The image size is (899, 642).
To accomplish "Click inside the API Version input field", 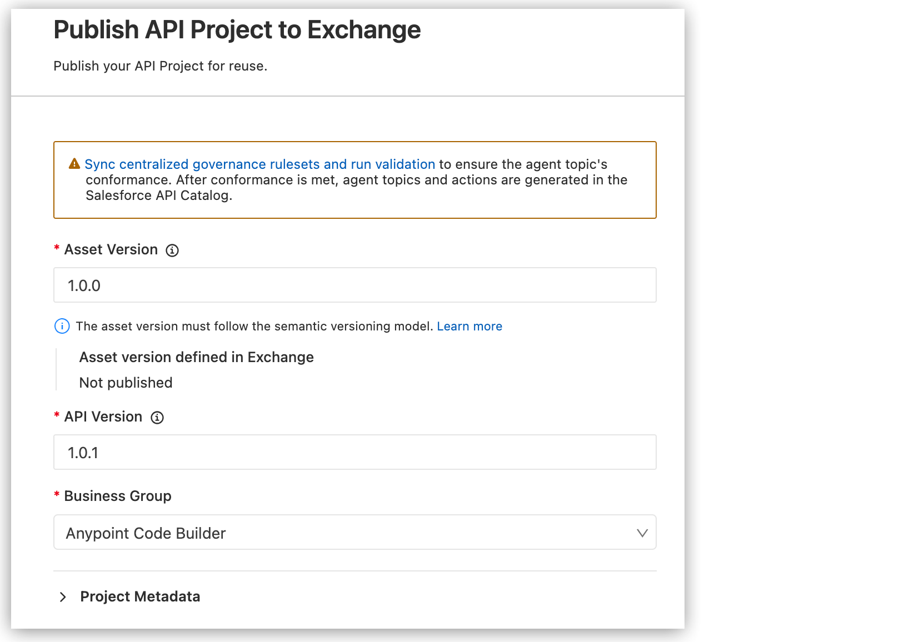I will (355, 452).
